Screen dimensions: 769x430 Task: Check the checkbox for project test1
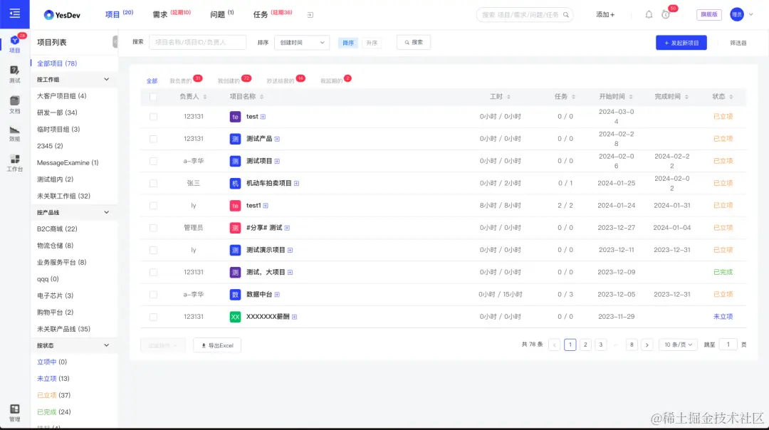(153, 205)
